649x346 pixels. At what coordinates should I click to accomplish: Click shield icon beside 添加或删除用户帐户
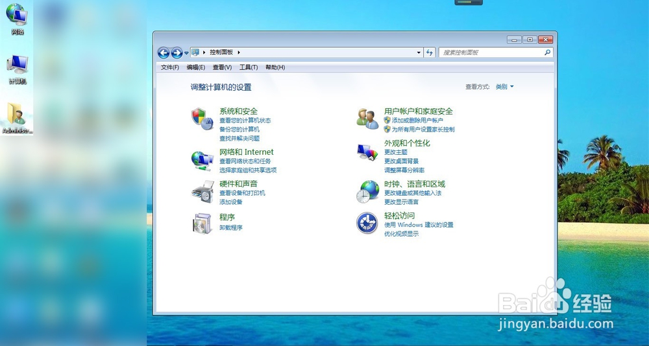[x=387, y=121]
